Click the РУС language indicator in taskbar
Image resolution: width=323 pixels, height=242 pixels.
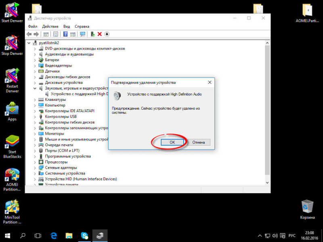(292, 236)
